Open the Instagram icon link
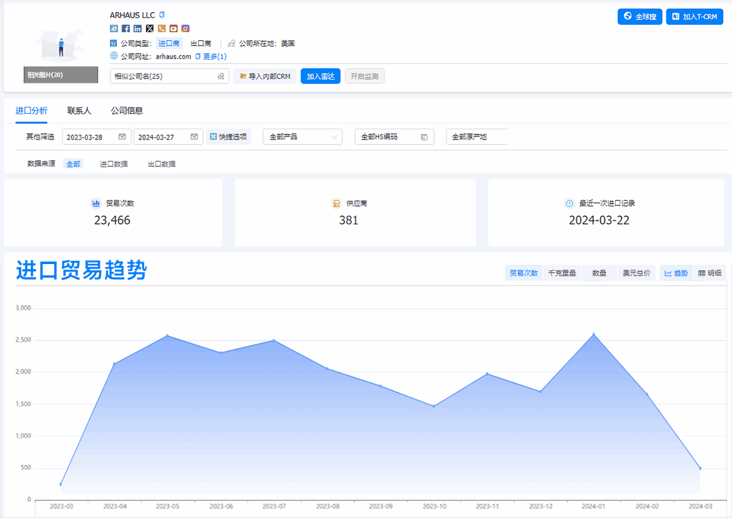Image resolution: width=732 pixels, height=518 pixels. click(x=186, y=28)
